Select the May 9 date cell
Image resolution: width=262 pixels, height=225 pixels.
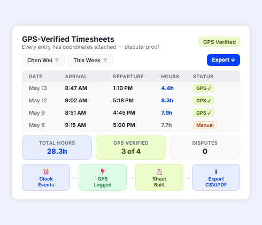click(x=37, y=113)
